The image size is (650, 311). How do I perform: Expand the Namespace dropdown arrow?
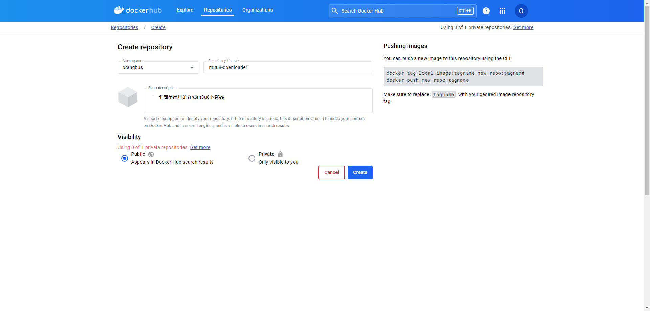pyautogui.click(x=192, y=68)
